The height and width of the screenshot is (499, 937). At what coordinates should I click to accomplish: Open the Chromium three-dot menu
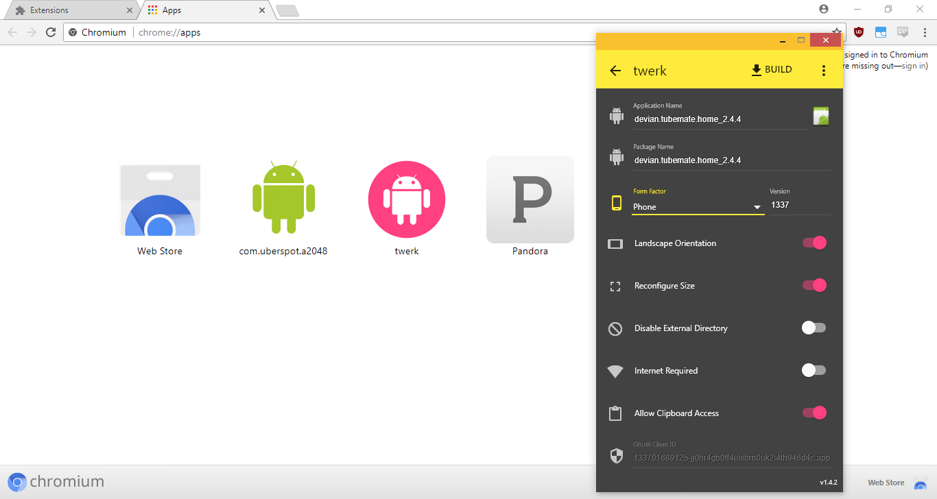point(925,32)
